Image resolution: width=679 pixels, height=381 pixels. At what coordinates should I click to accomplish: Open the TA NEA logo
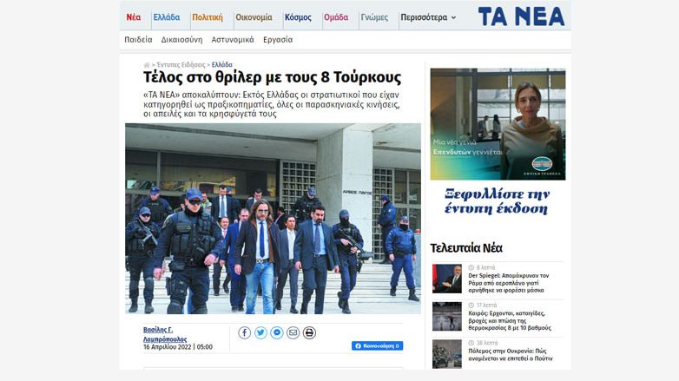click(x=521, y=16)
